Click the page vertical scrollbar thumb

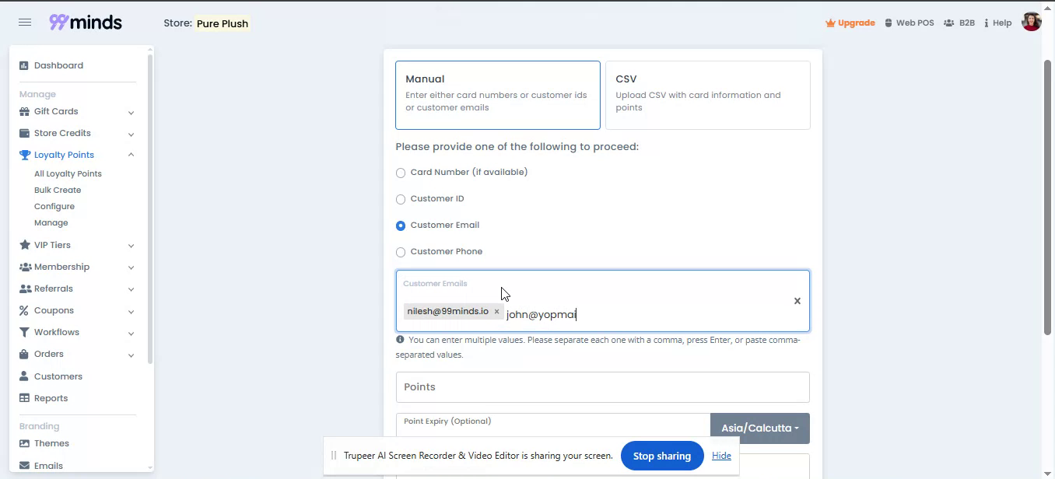tap(1047, 197)
